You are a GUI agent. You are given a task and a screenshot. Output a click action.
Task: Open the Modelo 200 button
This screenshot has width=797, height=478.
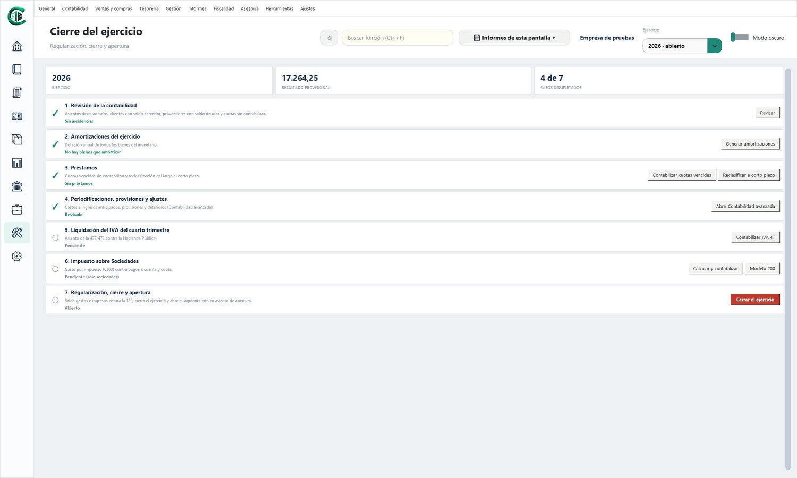tap(762, 269)
